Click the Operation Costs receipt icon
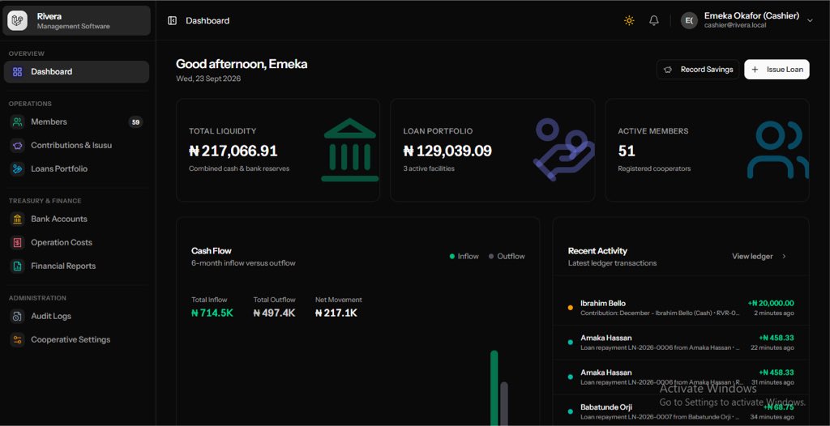 point(18,242)
